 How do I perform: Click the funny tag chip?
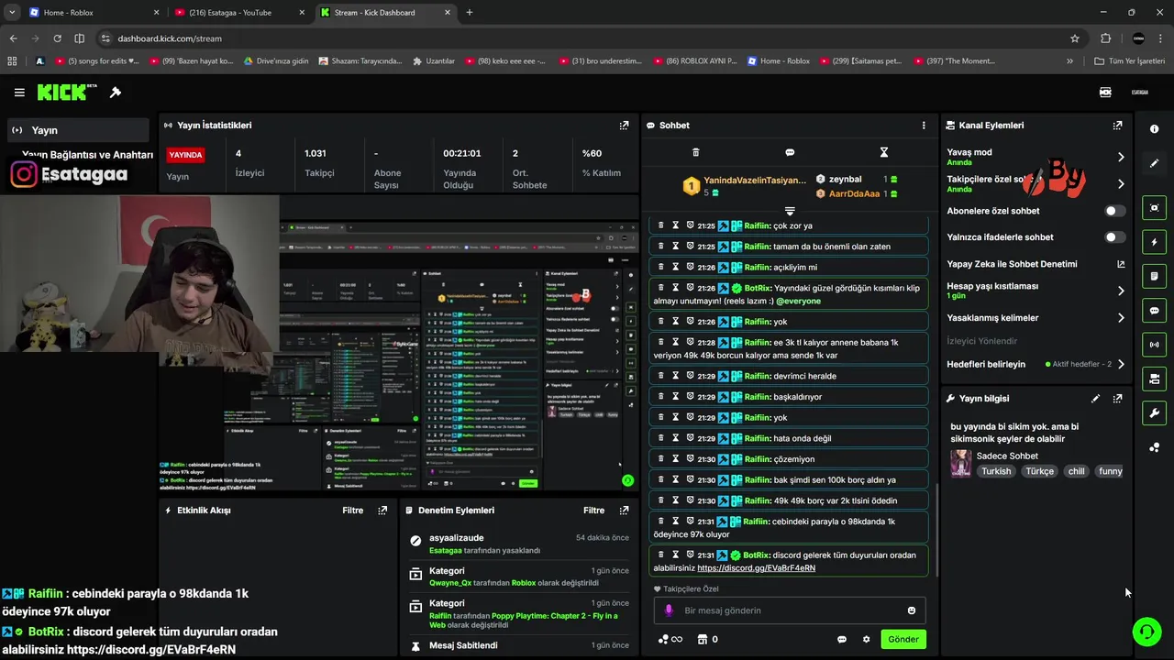click(1110, 471)
